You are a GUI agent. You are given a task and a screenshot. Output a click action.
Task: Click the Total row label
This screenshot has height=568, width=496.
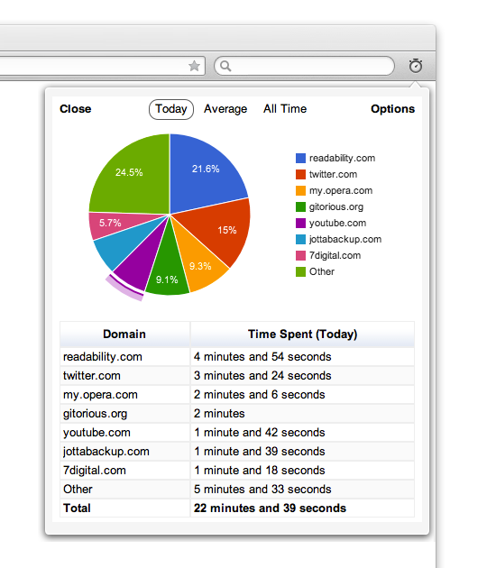pyautogui.click(x=77, y=508)
